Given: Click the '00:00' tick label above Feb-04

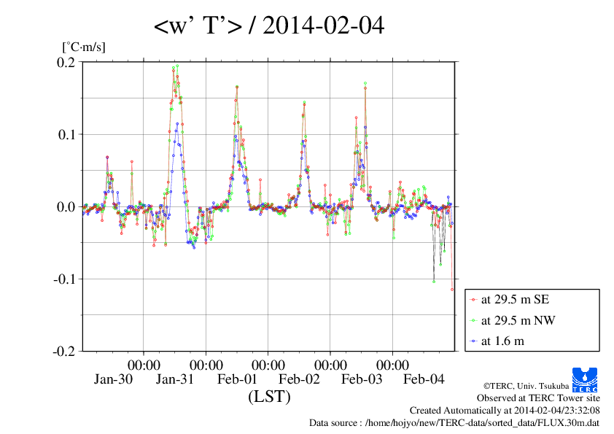Looking at the screenshot, I should 393,365.
